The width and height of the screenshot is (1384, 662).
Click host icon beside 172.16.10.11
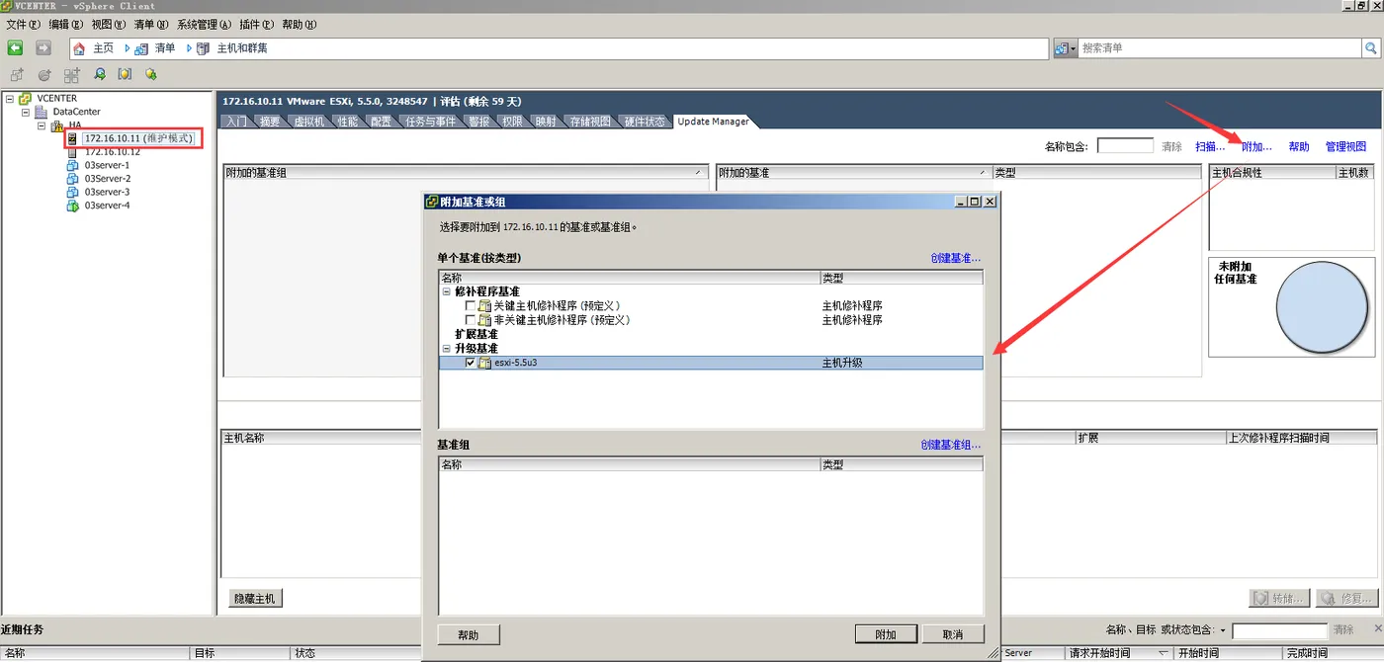coord(73,139)
